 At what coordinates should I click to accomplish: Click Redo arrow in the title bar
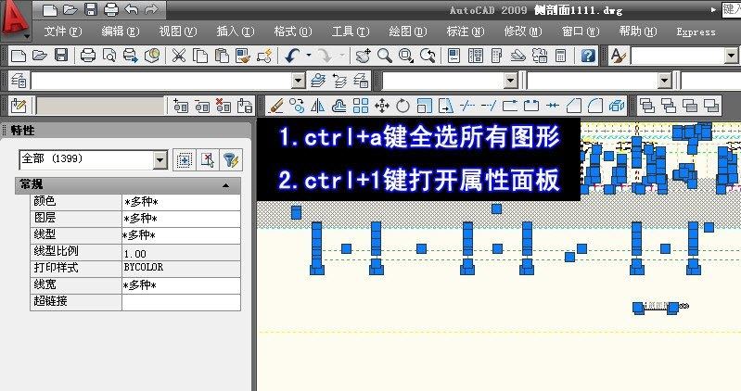coord(151,9)
